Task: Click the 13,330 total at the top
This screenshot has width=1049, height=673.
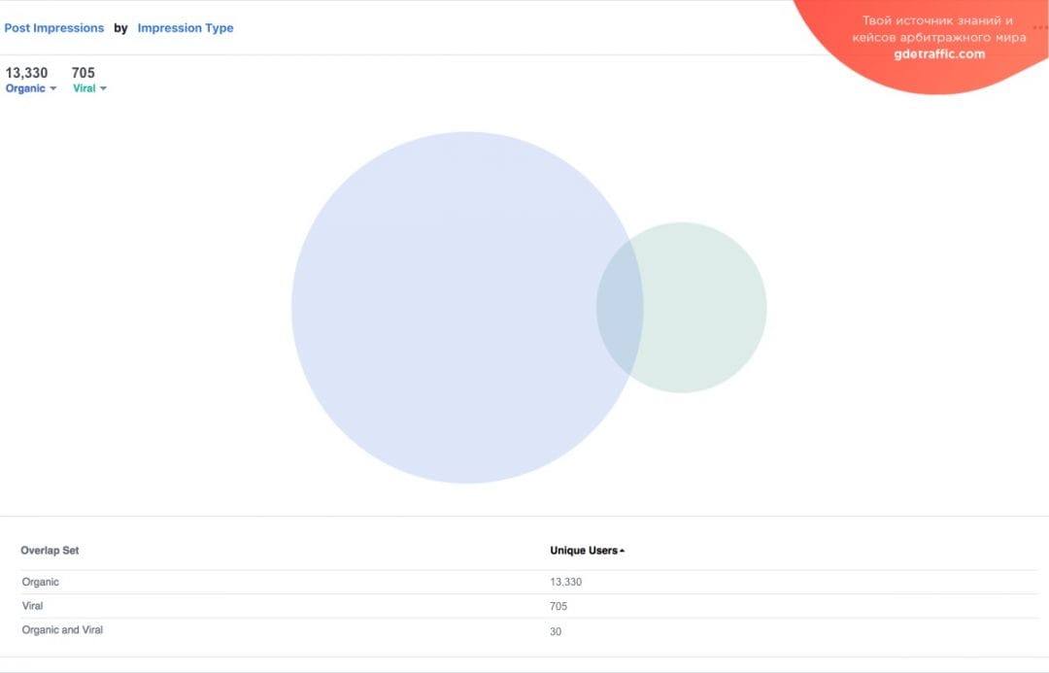Action: 26,73
